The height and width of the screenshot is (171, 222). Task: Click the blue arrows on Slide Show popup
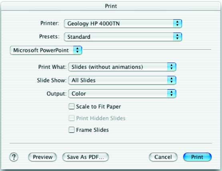(x=172, y=80)
